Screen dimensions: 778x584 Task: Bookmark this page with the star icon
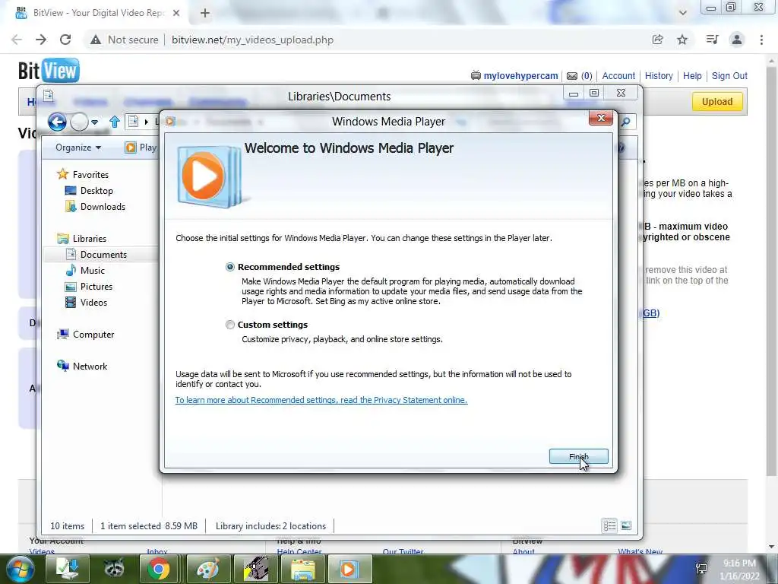(682, 40)
